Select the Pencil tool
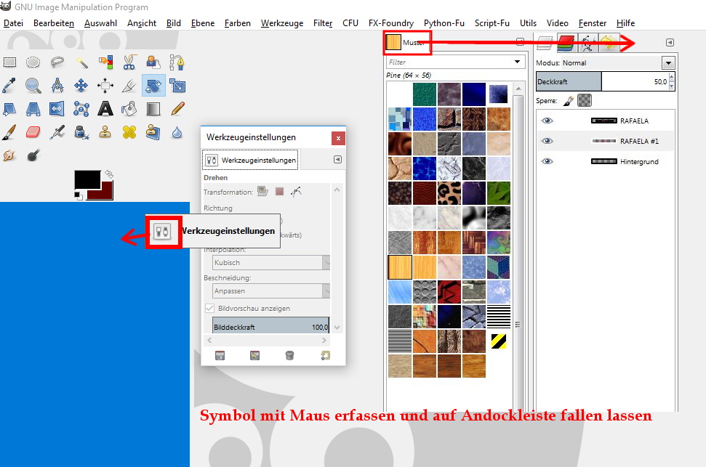 pyautogui.click(x=177, y=109)
